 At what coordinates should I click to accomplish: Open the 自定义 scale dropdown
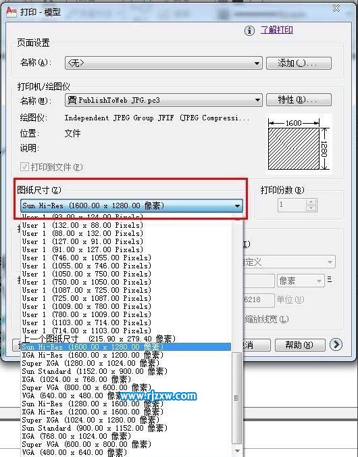tap(289, 262)
